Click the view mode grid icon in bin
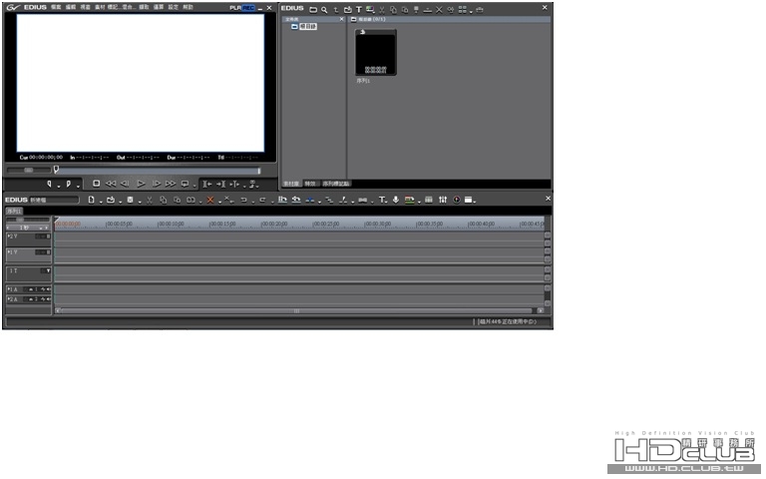766x479 pixels. (x=462, y=10)
